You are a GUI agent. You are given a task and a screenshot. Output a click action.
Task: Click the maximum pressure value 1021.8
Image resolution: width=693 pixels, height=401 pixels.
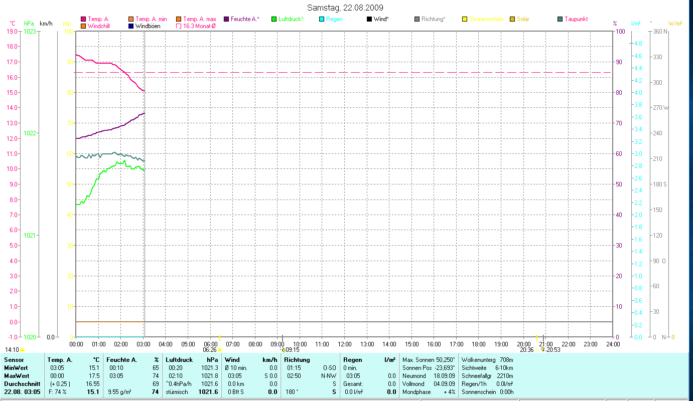pos(209,376)
